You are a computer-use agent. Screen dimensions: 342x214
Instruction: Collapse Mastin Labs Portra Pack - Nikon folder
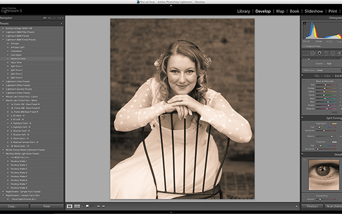tap(3, 100)
